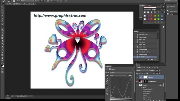Pick the gray point eyedropper in Curves

(x=107, y=81)
